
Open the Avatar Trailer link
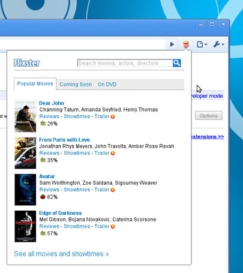click(102, 190)
